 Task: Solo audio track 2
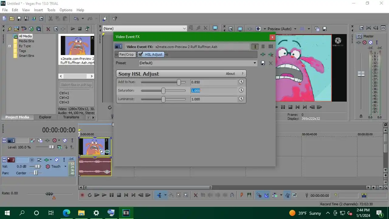tap(64, 160)
